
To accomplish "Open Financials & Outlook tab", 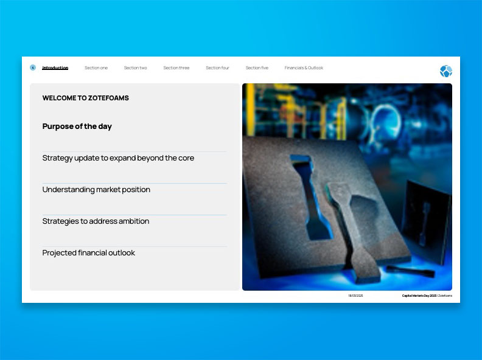I will coord(304,68).
